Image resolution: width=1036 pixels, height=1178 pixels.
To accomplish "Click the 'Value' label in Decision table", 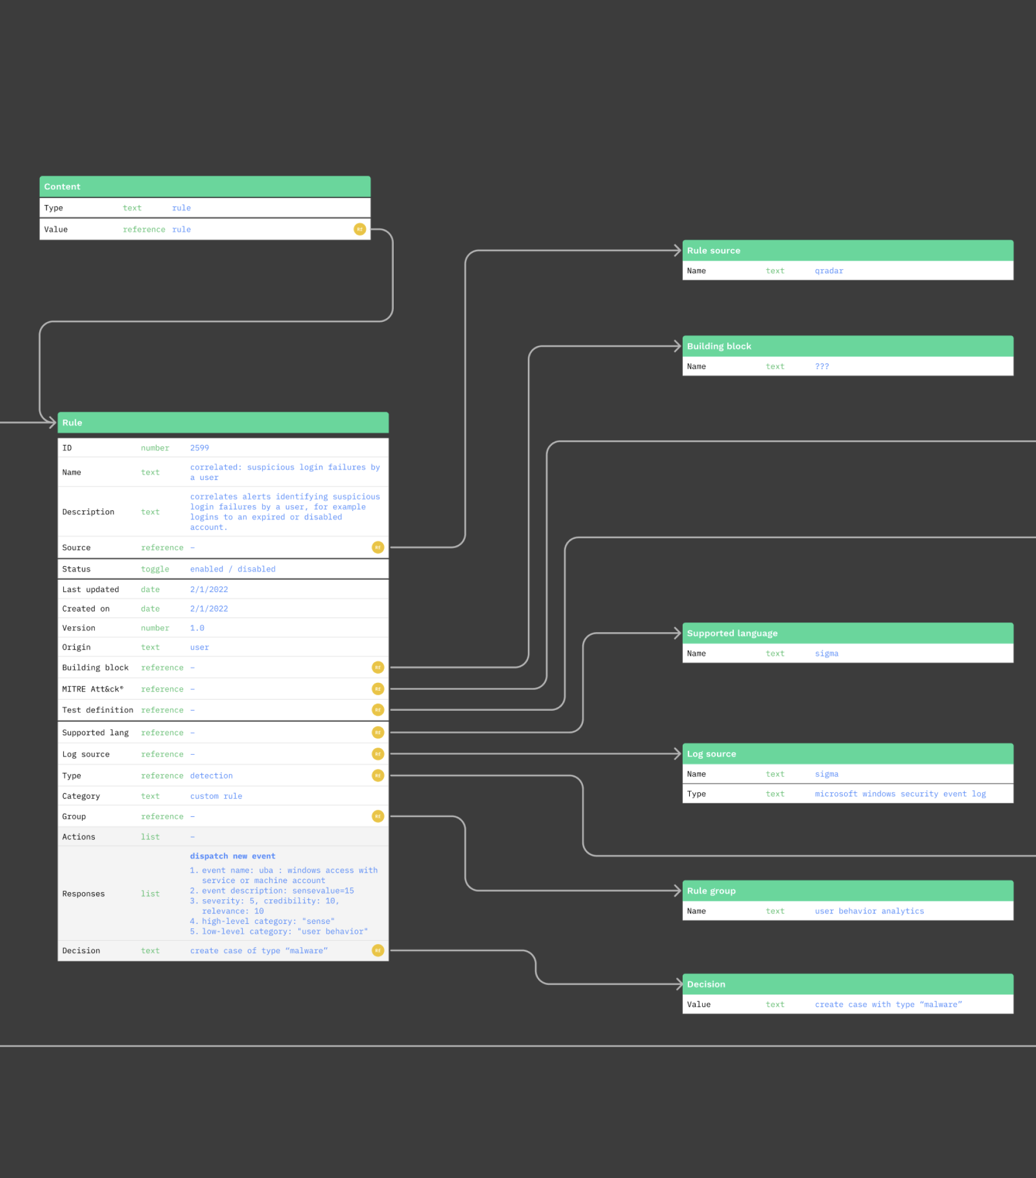I will pos(699,1004).
